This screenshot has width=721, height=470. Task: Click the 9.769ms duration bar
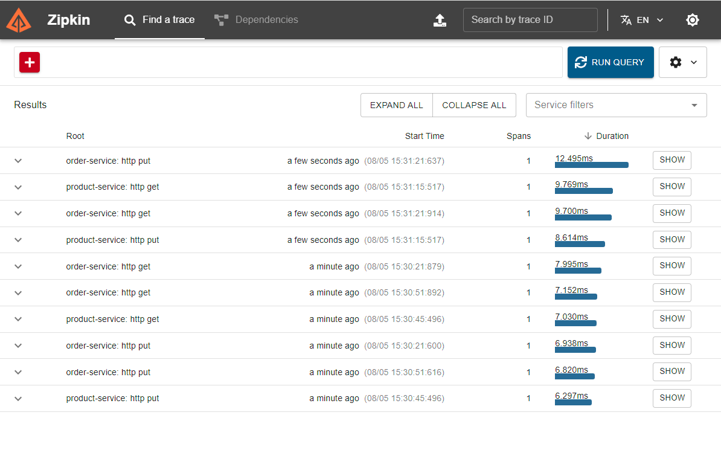pyautogui.click(x=583, y=191)
